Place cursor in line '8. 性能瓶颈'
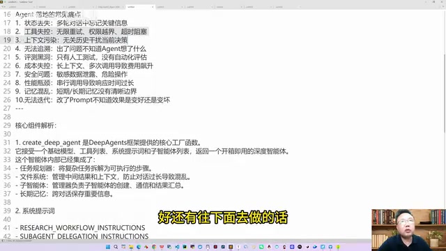 [75, 83]
